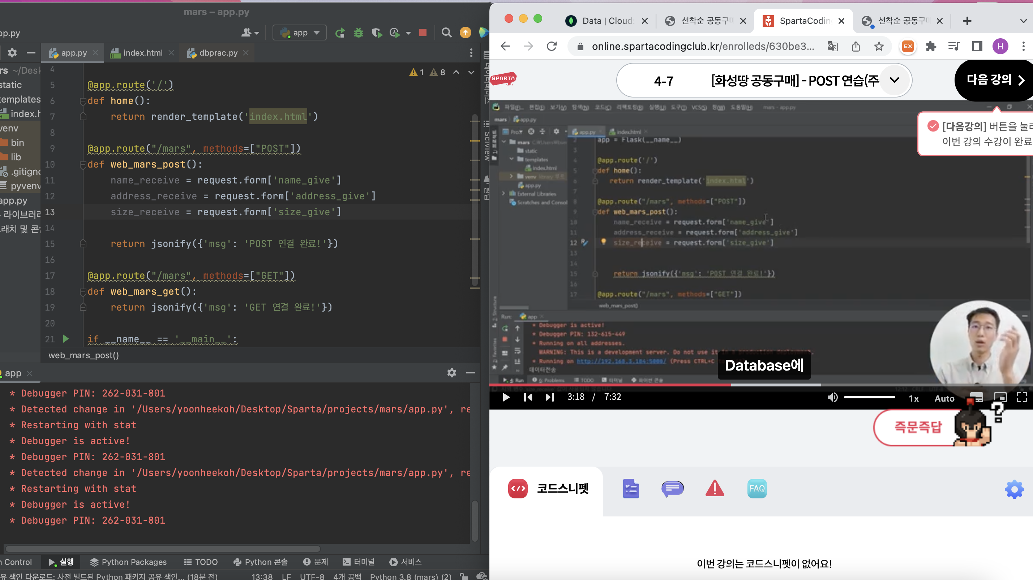The height and width of the screenshot is (580, 1033).
Task: Run main block from line 21 gutter arrow
Action: tap(66, 339)
